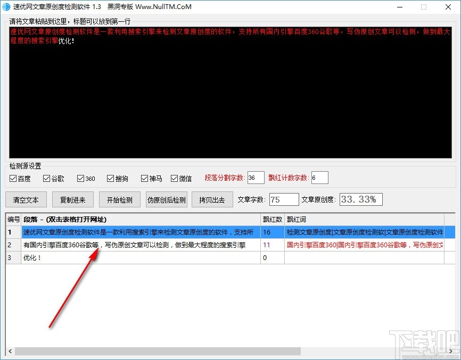The image size is (461, 360).
Task: Click the 清空文本 button
Action: (26, 199)
